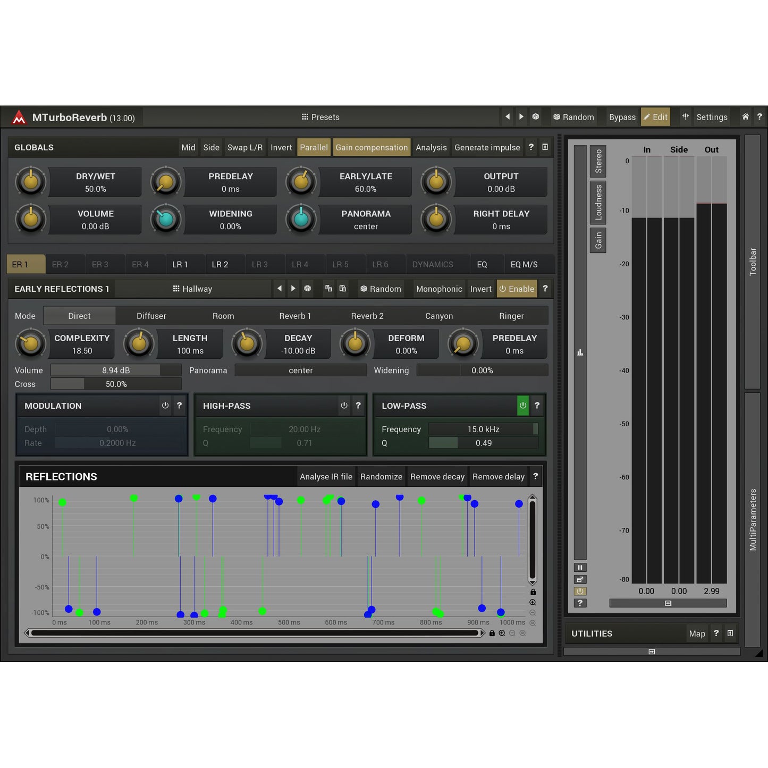Click the Generate impulse button
Screen dimensions: 768x768
point(487,147)
